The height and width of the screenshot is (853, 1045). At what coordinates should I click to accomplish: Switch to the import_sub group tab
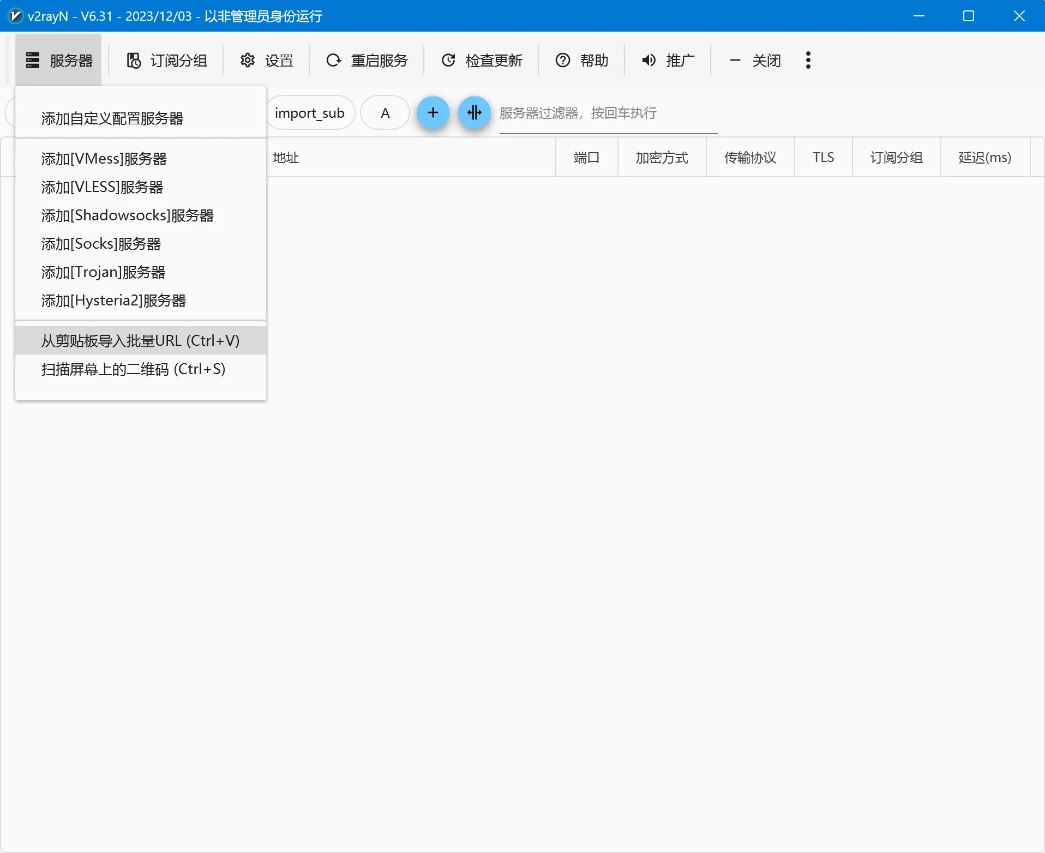pyautogui.click(x=309, y=113)
